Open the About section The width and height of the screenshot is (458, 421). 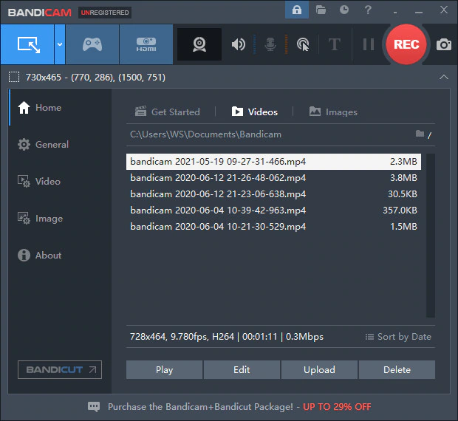click(60, 255)
